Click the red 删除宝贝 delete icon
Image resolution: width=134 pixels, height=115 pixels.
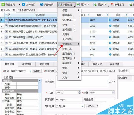[x=112, y=4]
